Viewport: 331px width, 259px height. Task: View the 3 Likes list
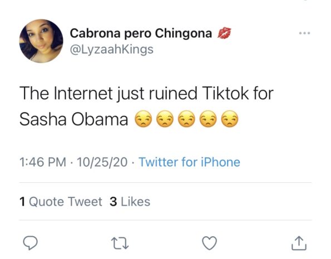click(x=130, y=201)
